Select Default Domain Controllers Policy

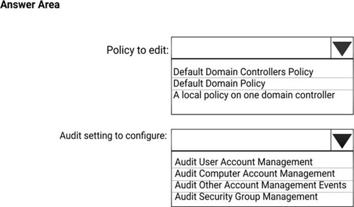pos(243,72)
